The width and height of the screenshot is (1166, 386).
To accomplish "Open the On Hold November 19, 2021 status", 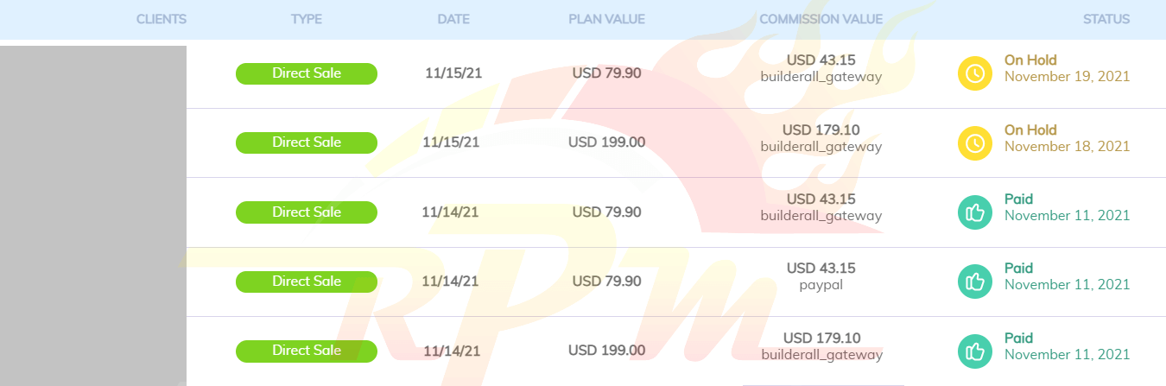I will 1067,68.
